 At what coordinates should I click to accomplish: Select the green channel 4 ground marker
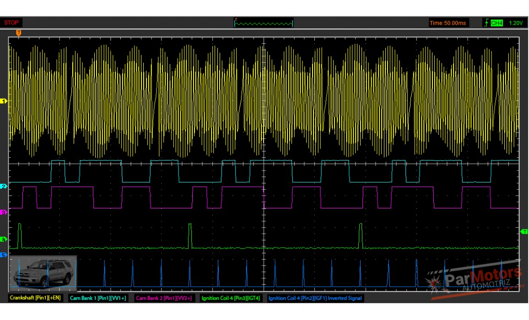point(4,240)
